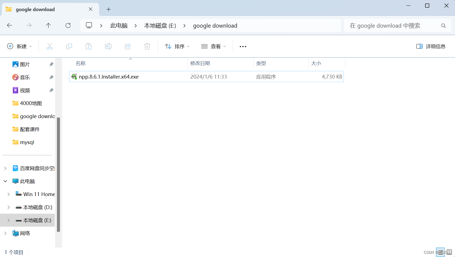Expand 百度网盘同步空间 tree node
The width and height of the screenshot is (455, 257).
5,168
